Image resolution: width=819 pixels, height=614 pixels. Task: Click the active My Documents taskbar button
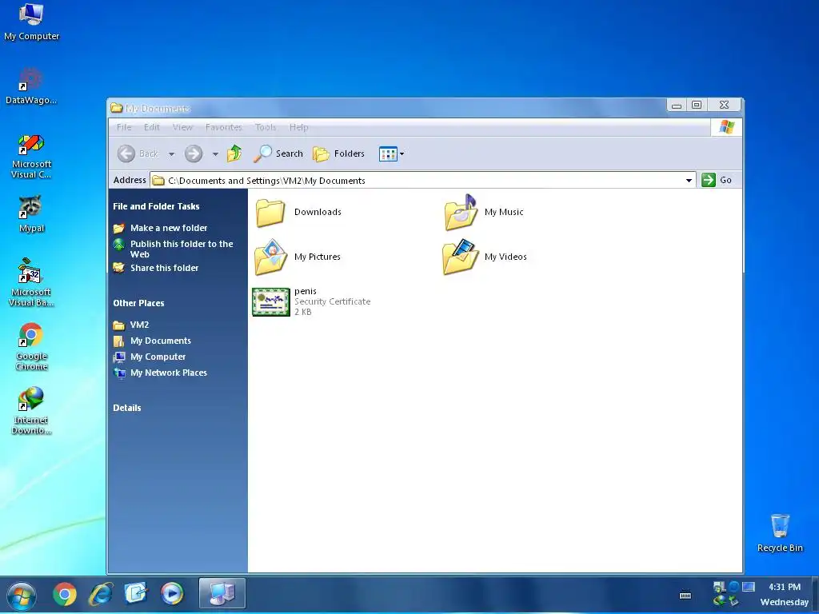pos(222,594)
